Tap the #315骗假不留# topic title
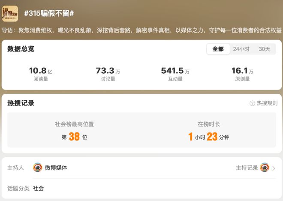Image resolution: width=283 pixels, height=201 pixels. point(49,13)
